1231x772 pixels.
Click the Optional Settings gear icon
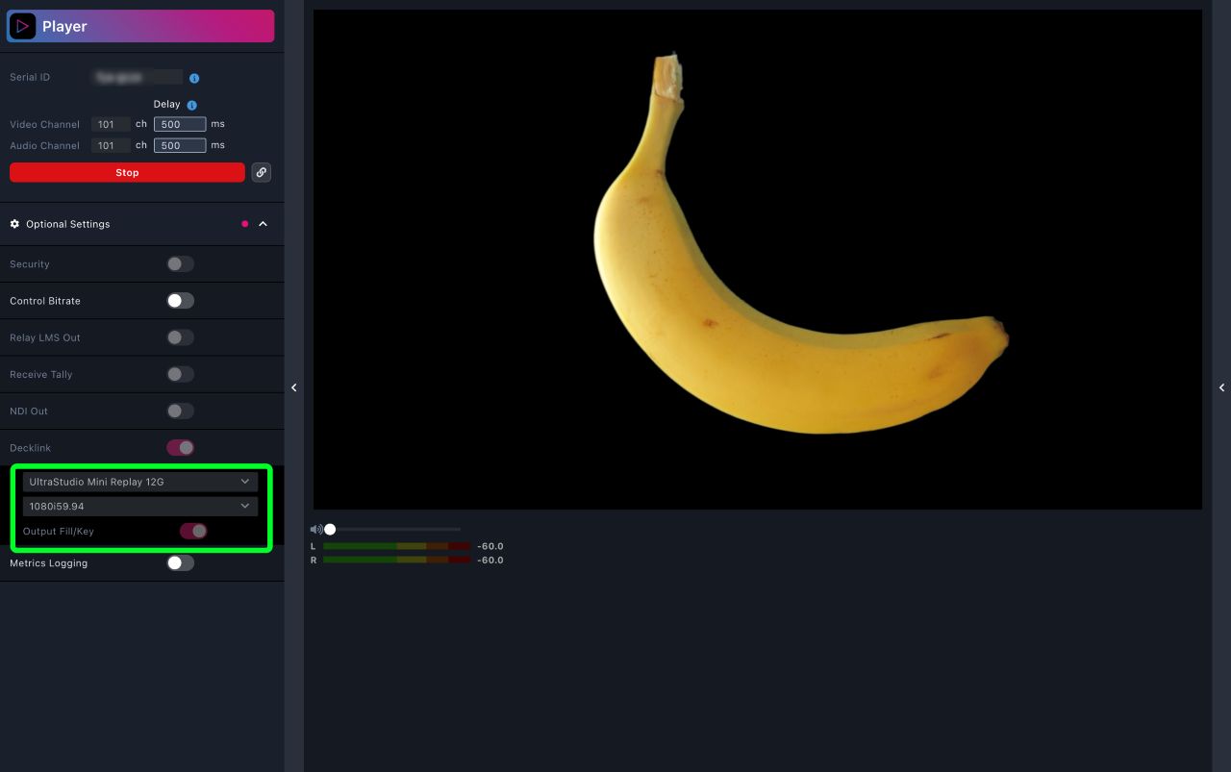[x=14, y=224]
